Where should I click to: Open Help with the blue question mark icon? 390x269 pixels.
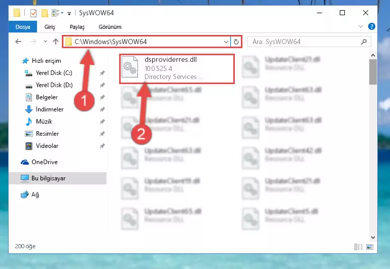(x=372, y=26)
